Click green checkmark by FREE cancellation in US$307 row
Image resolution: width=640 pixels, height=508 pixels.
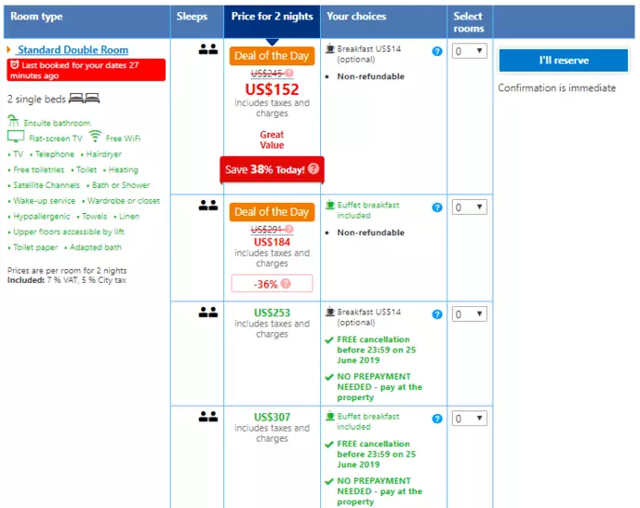(329, 445)
